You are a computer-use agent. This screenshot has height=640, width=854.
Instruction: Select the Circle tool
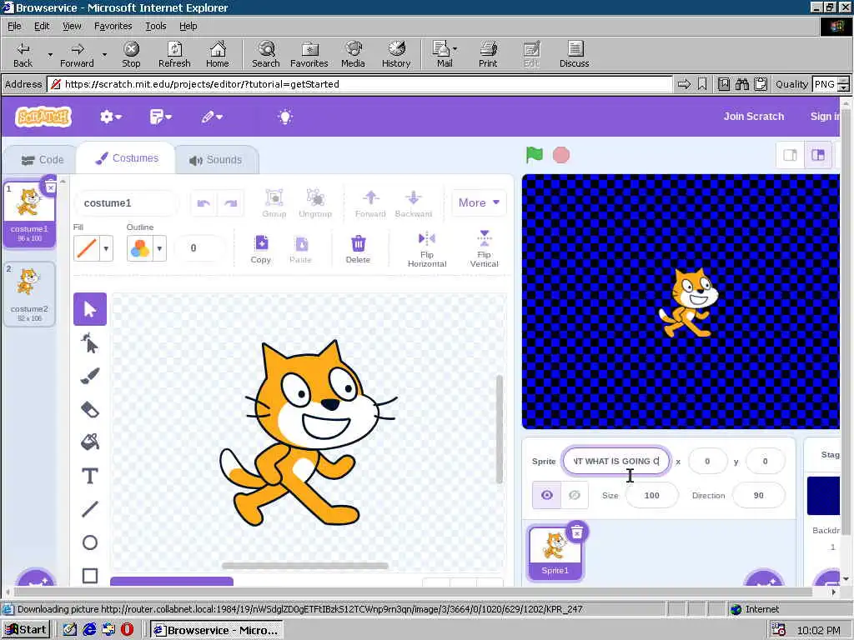[x=90, y=542]
